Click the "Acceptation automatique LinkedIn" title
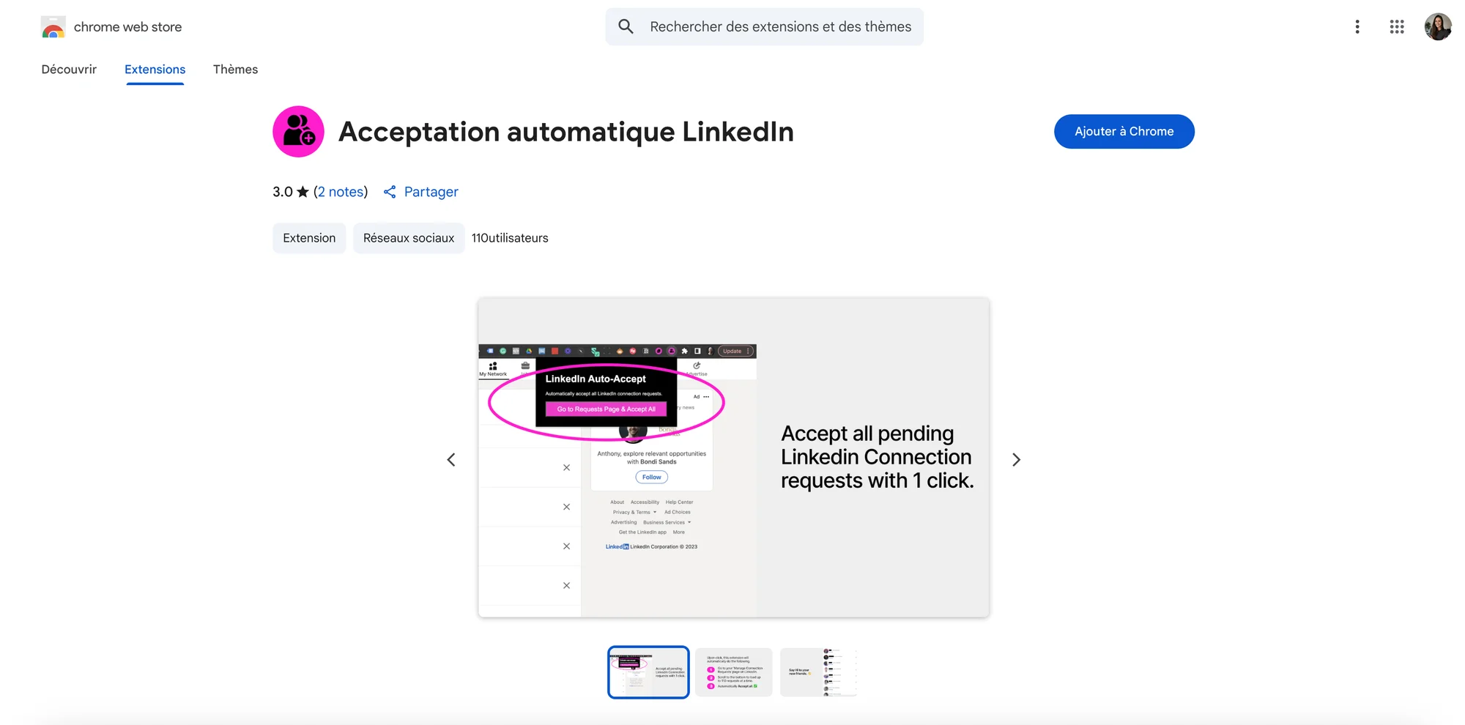This screenshot has width=1465, height=725. tap(565, 132)
